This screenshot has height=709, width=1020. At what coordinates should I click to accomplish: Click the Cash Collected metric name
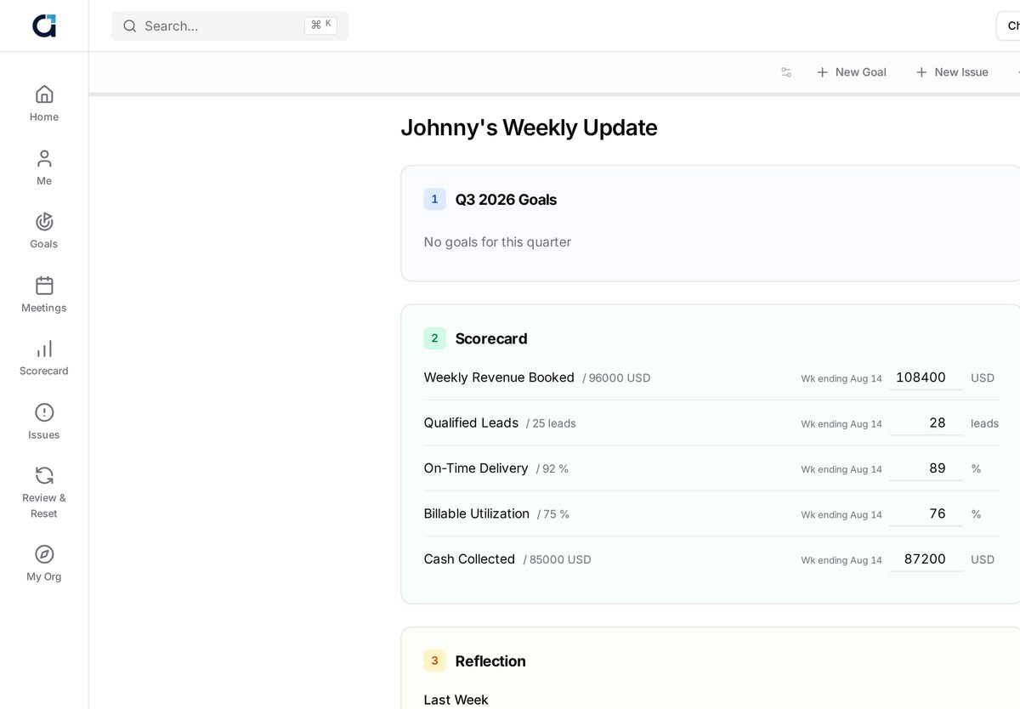(x=469, y=559)
